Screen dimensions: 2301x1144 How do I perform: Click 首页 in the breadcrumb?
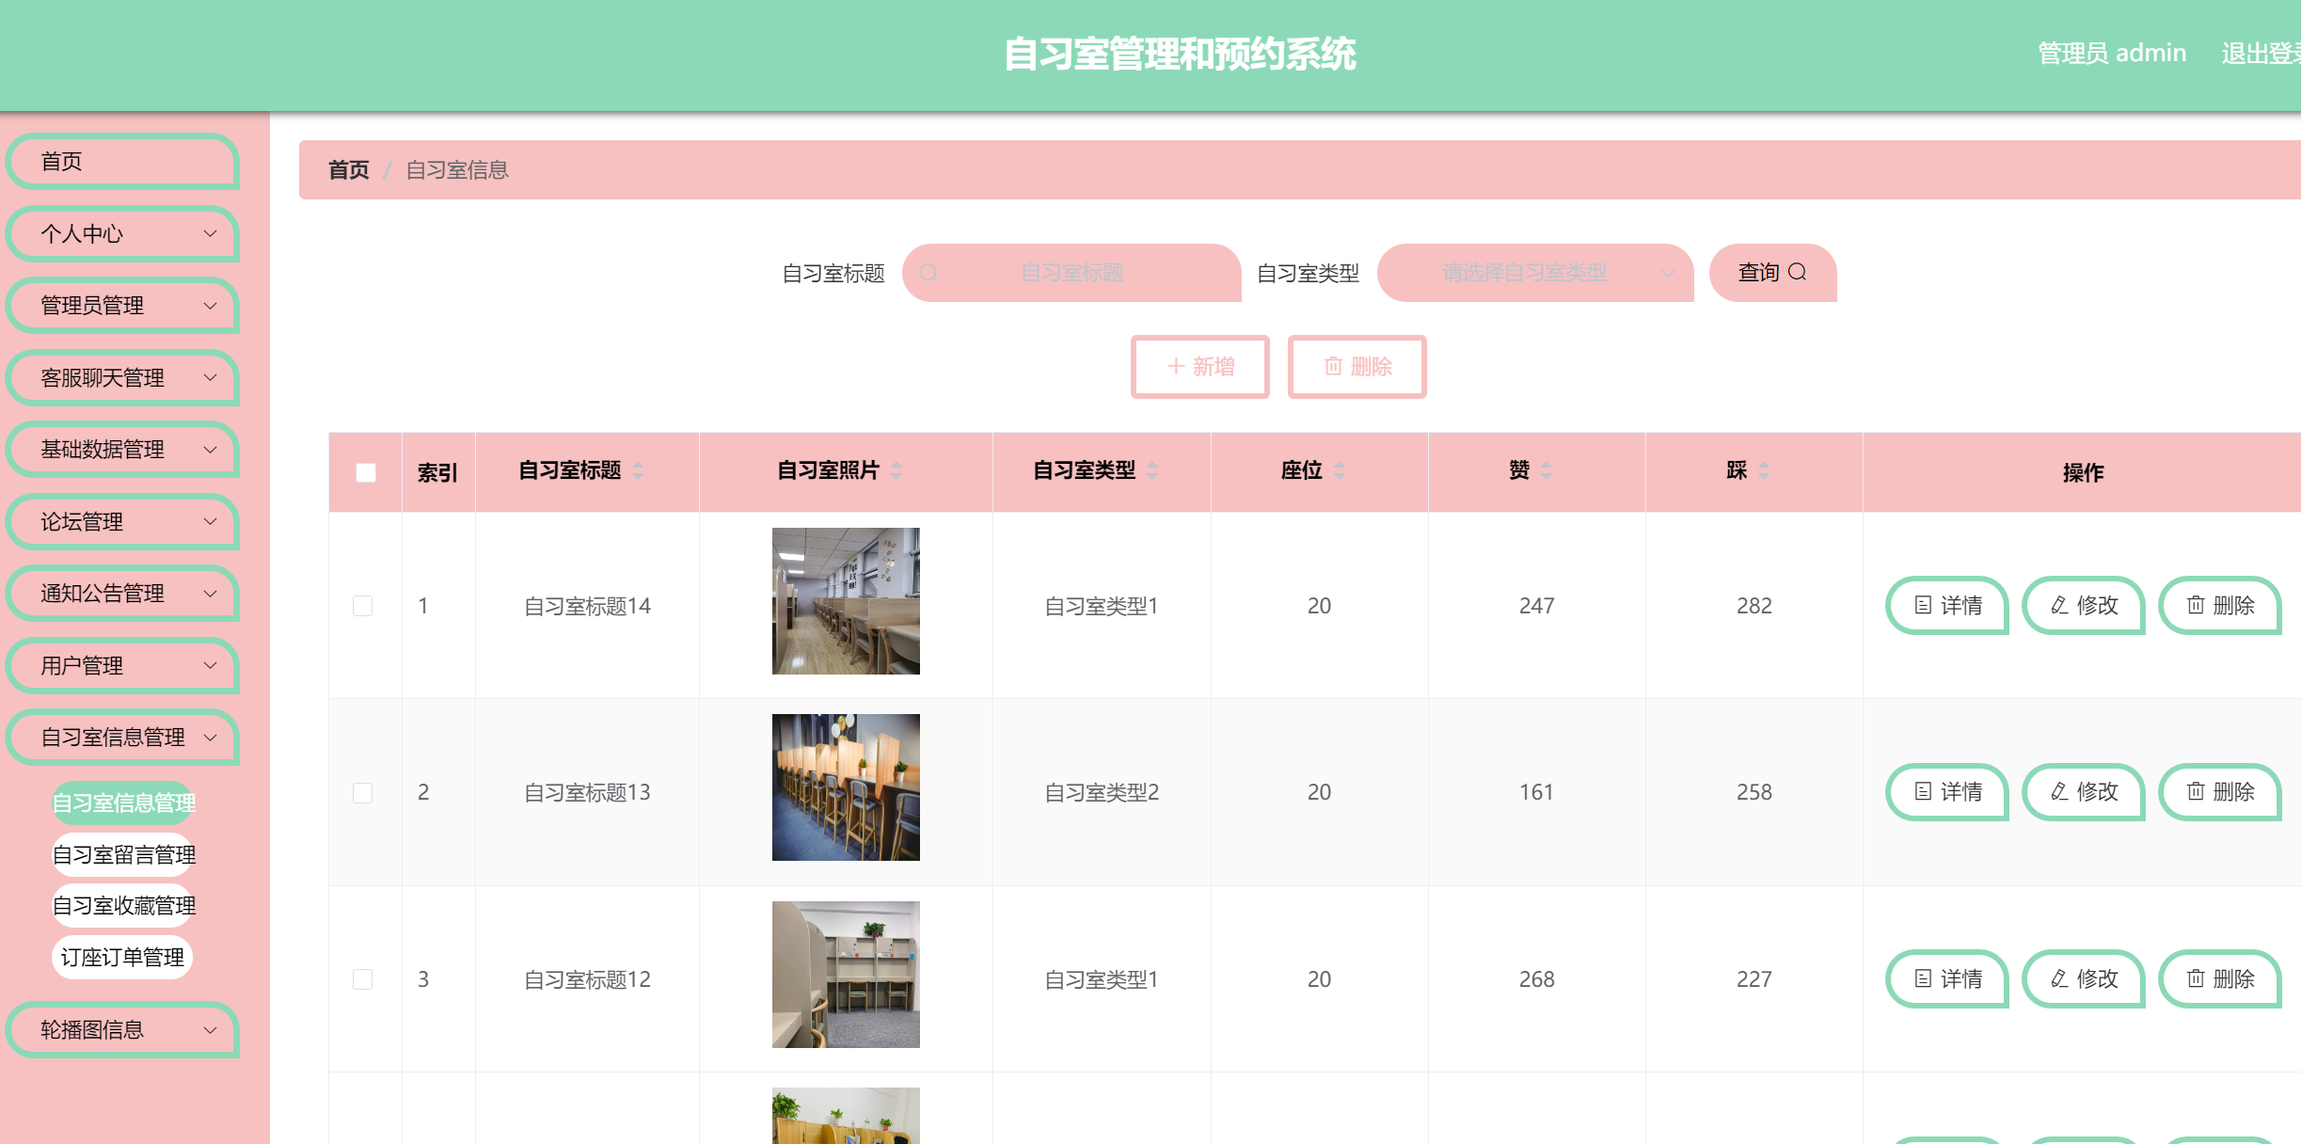pos(348,170)
